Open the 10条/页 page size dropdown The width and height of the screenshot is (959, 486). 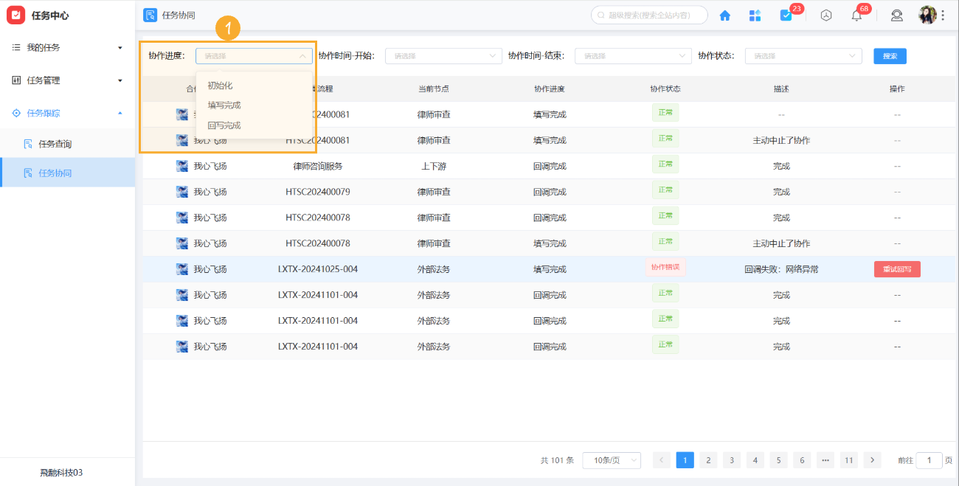click(611, 460)
